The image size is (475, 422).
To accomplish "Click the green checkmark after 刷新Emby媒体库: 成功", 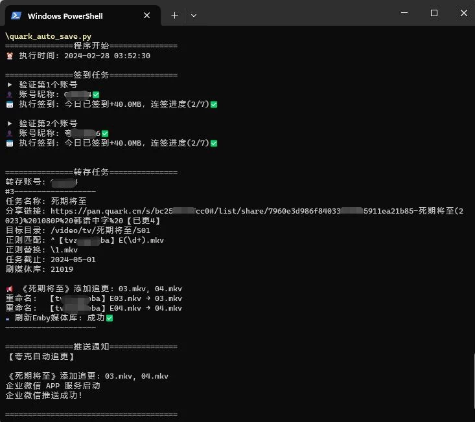I will 109,318.
